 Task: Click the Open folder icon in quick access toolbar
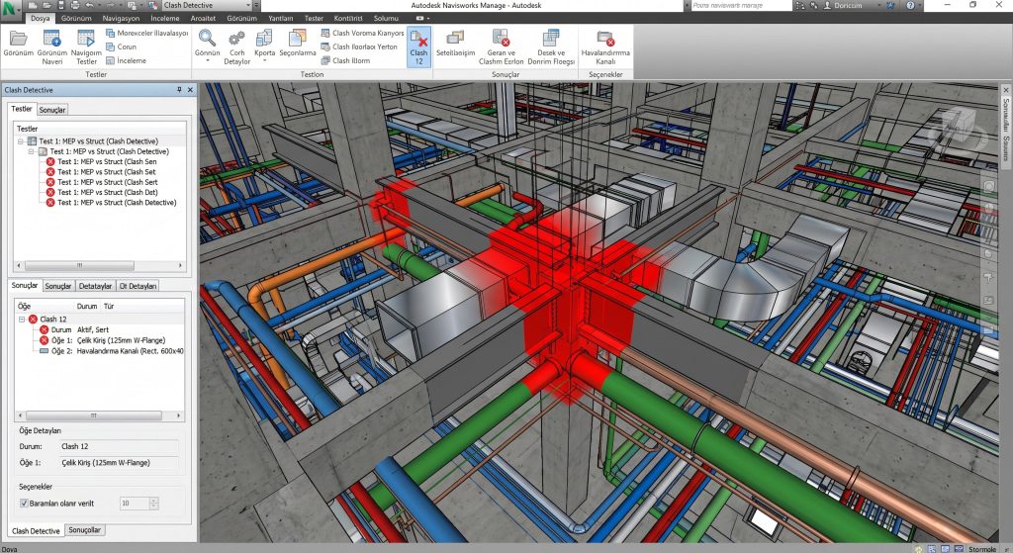pyautogui.click(x=47, y=5)
